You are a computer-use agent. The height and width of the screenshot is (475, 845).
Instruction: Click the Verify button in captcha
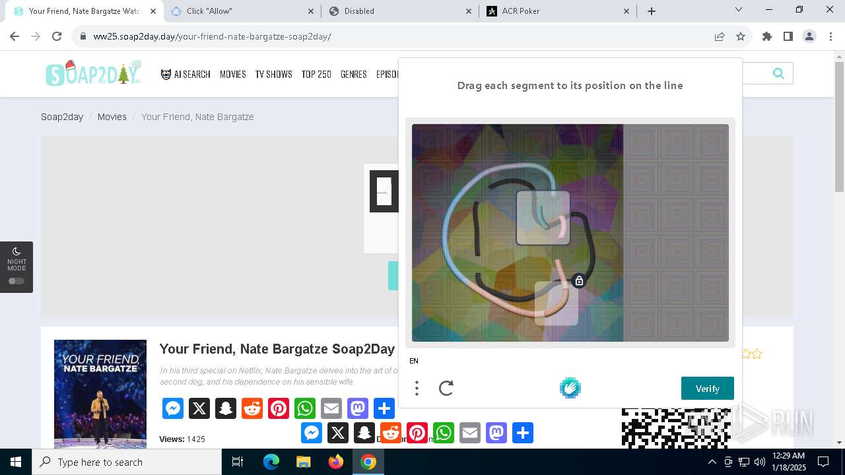pos(707,389)
